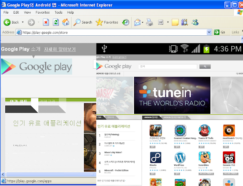
Task: Stop page loading with the red X icon
Action: tap(46, 22)
